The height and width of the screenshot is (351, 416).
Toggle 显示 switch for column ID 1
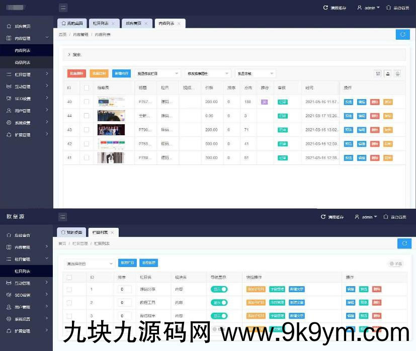point(219,289)
